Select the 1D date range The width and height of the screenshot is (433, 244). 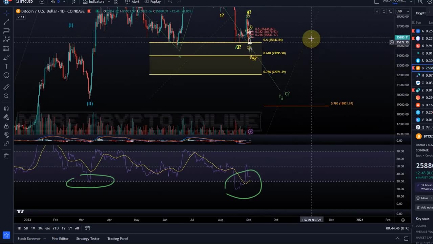tap(19, 228)
